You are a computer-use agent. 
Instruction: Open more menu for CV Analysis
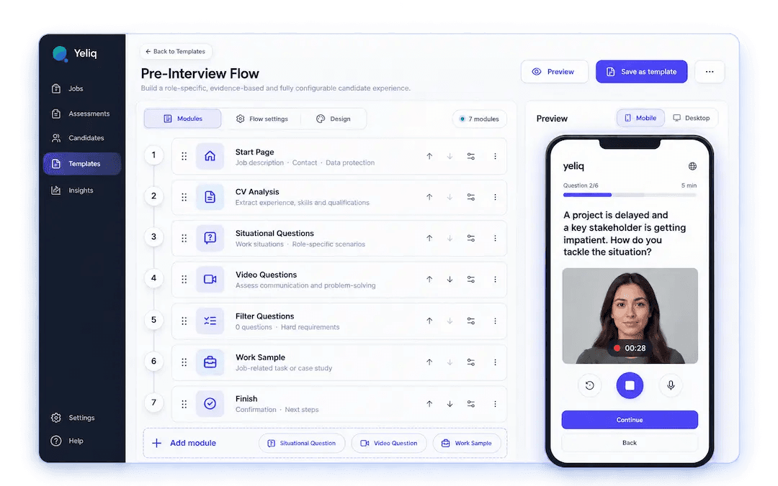495,197
